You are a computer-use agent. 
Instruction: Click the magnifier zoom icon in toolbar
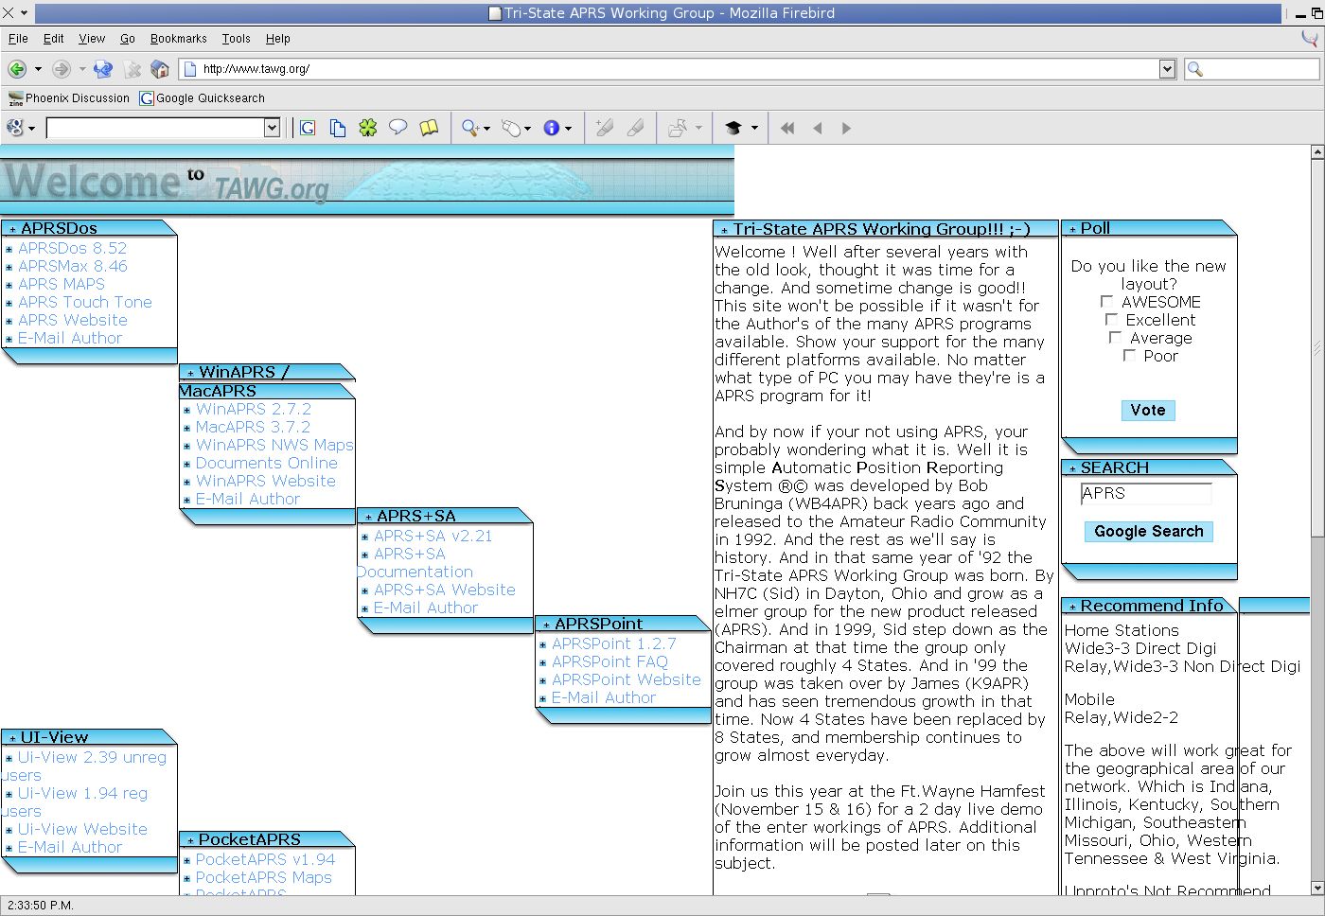[469, 128]
